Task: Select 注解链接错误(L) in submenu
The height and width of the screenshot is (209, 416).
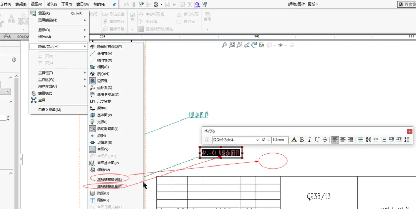Action: pyautogui.click(x=116, y=179)
